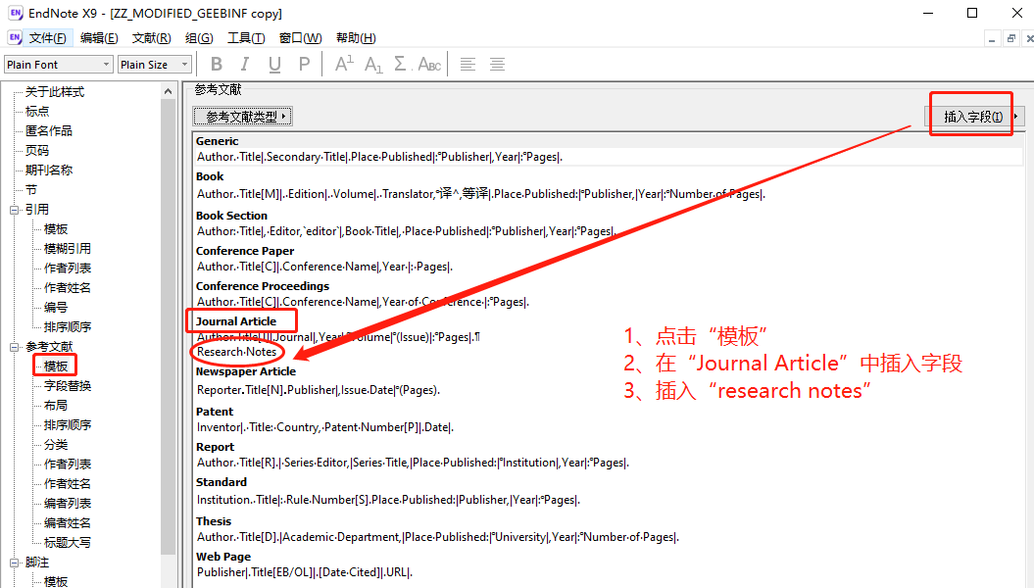Toggle italic formatting
This screenshot has height=588, width=1034.
tap(244, 64)
